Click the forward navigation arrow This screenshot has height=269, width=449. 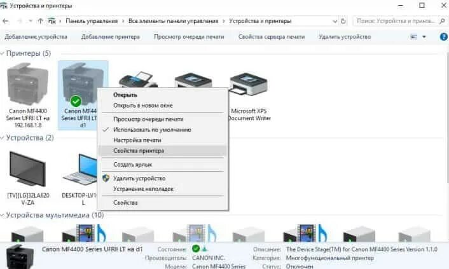20,21
